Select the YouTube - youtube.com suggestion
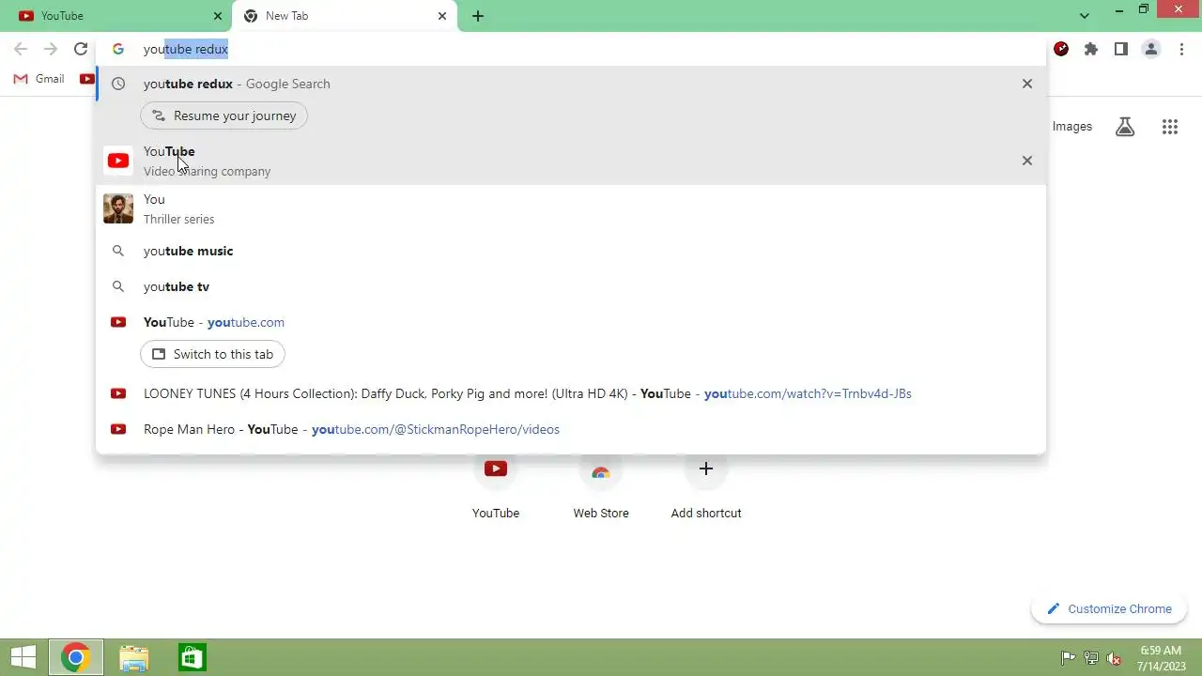 coord(571,322)
